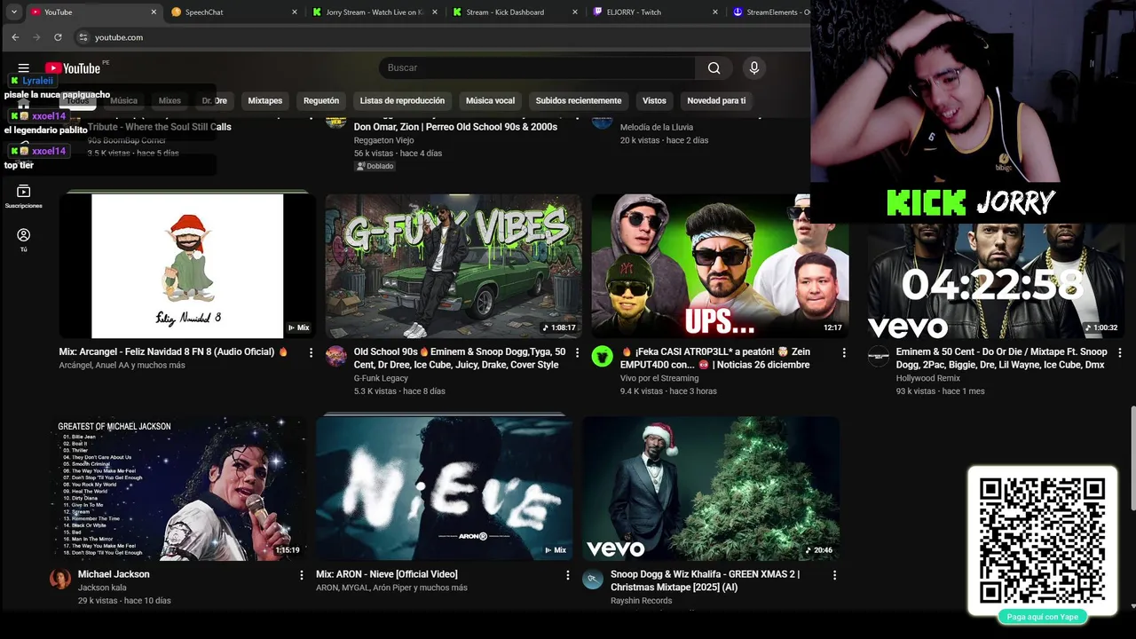Start voice search with microphone icon
Image resolution: width=1136 pixels, height=639 pixels.
pos(753,68)
